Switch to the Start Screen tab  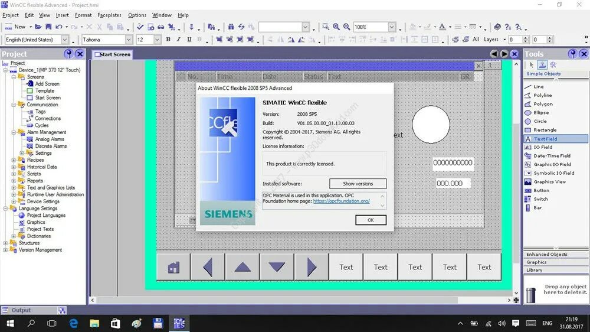pyautogui.click(x=112, y=54)
